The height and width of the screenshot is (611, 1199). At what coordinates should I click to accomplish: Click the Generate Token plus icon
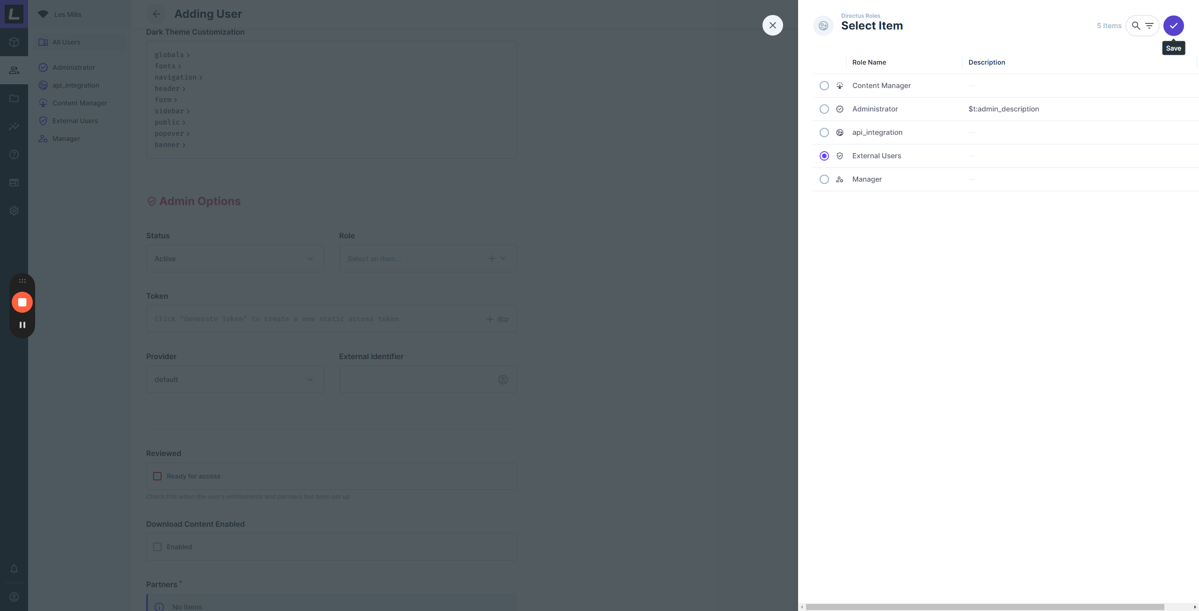pos(489,319)
